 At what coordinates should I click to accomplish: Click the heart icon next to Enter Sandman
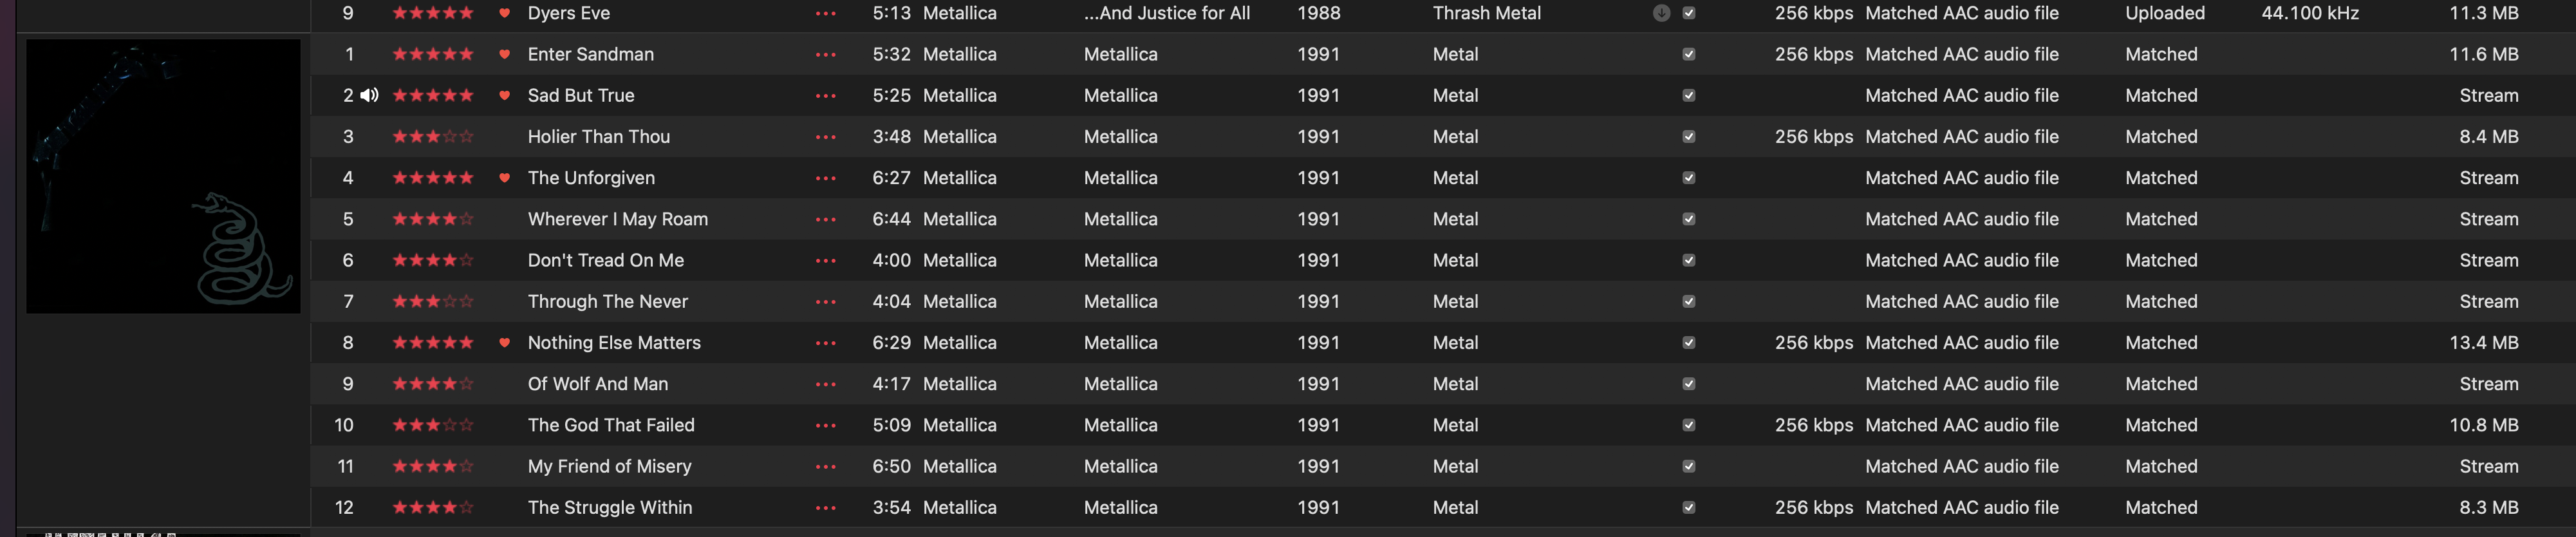[504, 54]
